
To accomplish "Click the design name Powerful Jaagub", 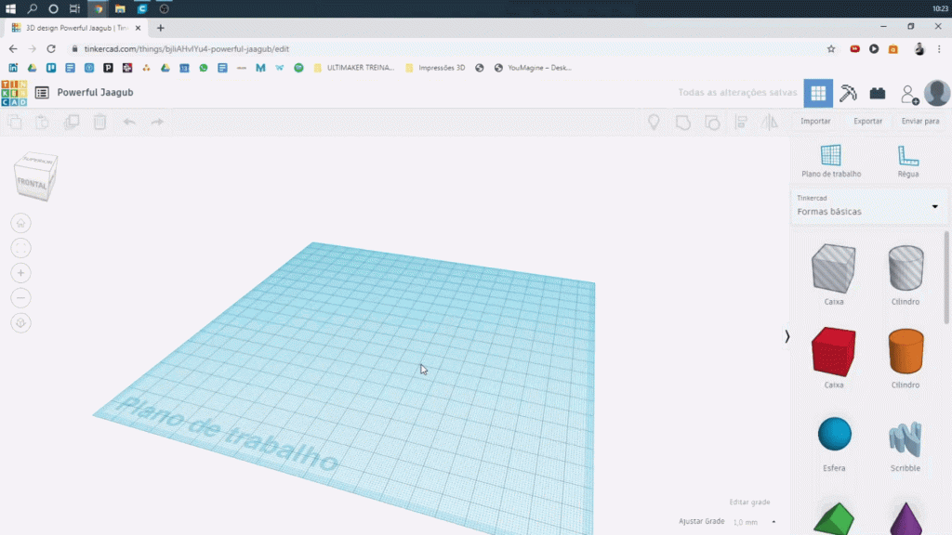I will [x=96, y=92].
